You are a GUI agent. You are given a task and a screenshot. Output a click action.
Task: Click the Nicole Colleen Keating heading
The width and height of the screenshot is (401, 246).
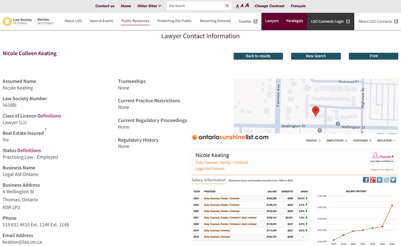click(29, 53)
